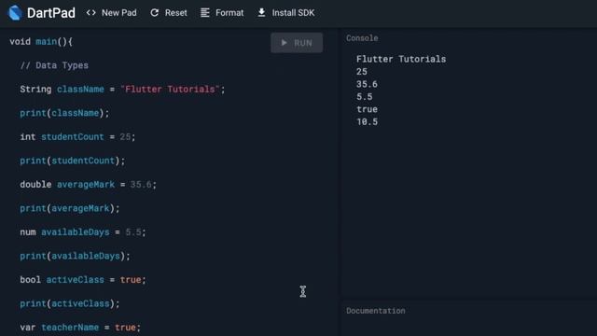Image resolution: width=597 pixels, height=336 pixels.
Task: Click the '25' console output line
Action: tap(362, 72)
